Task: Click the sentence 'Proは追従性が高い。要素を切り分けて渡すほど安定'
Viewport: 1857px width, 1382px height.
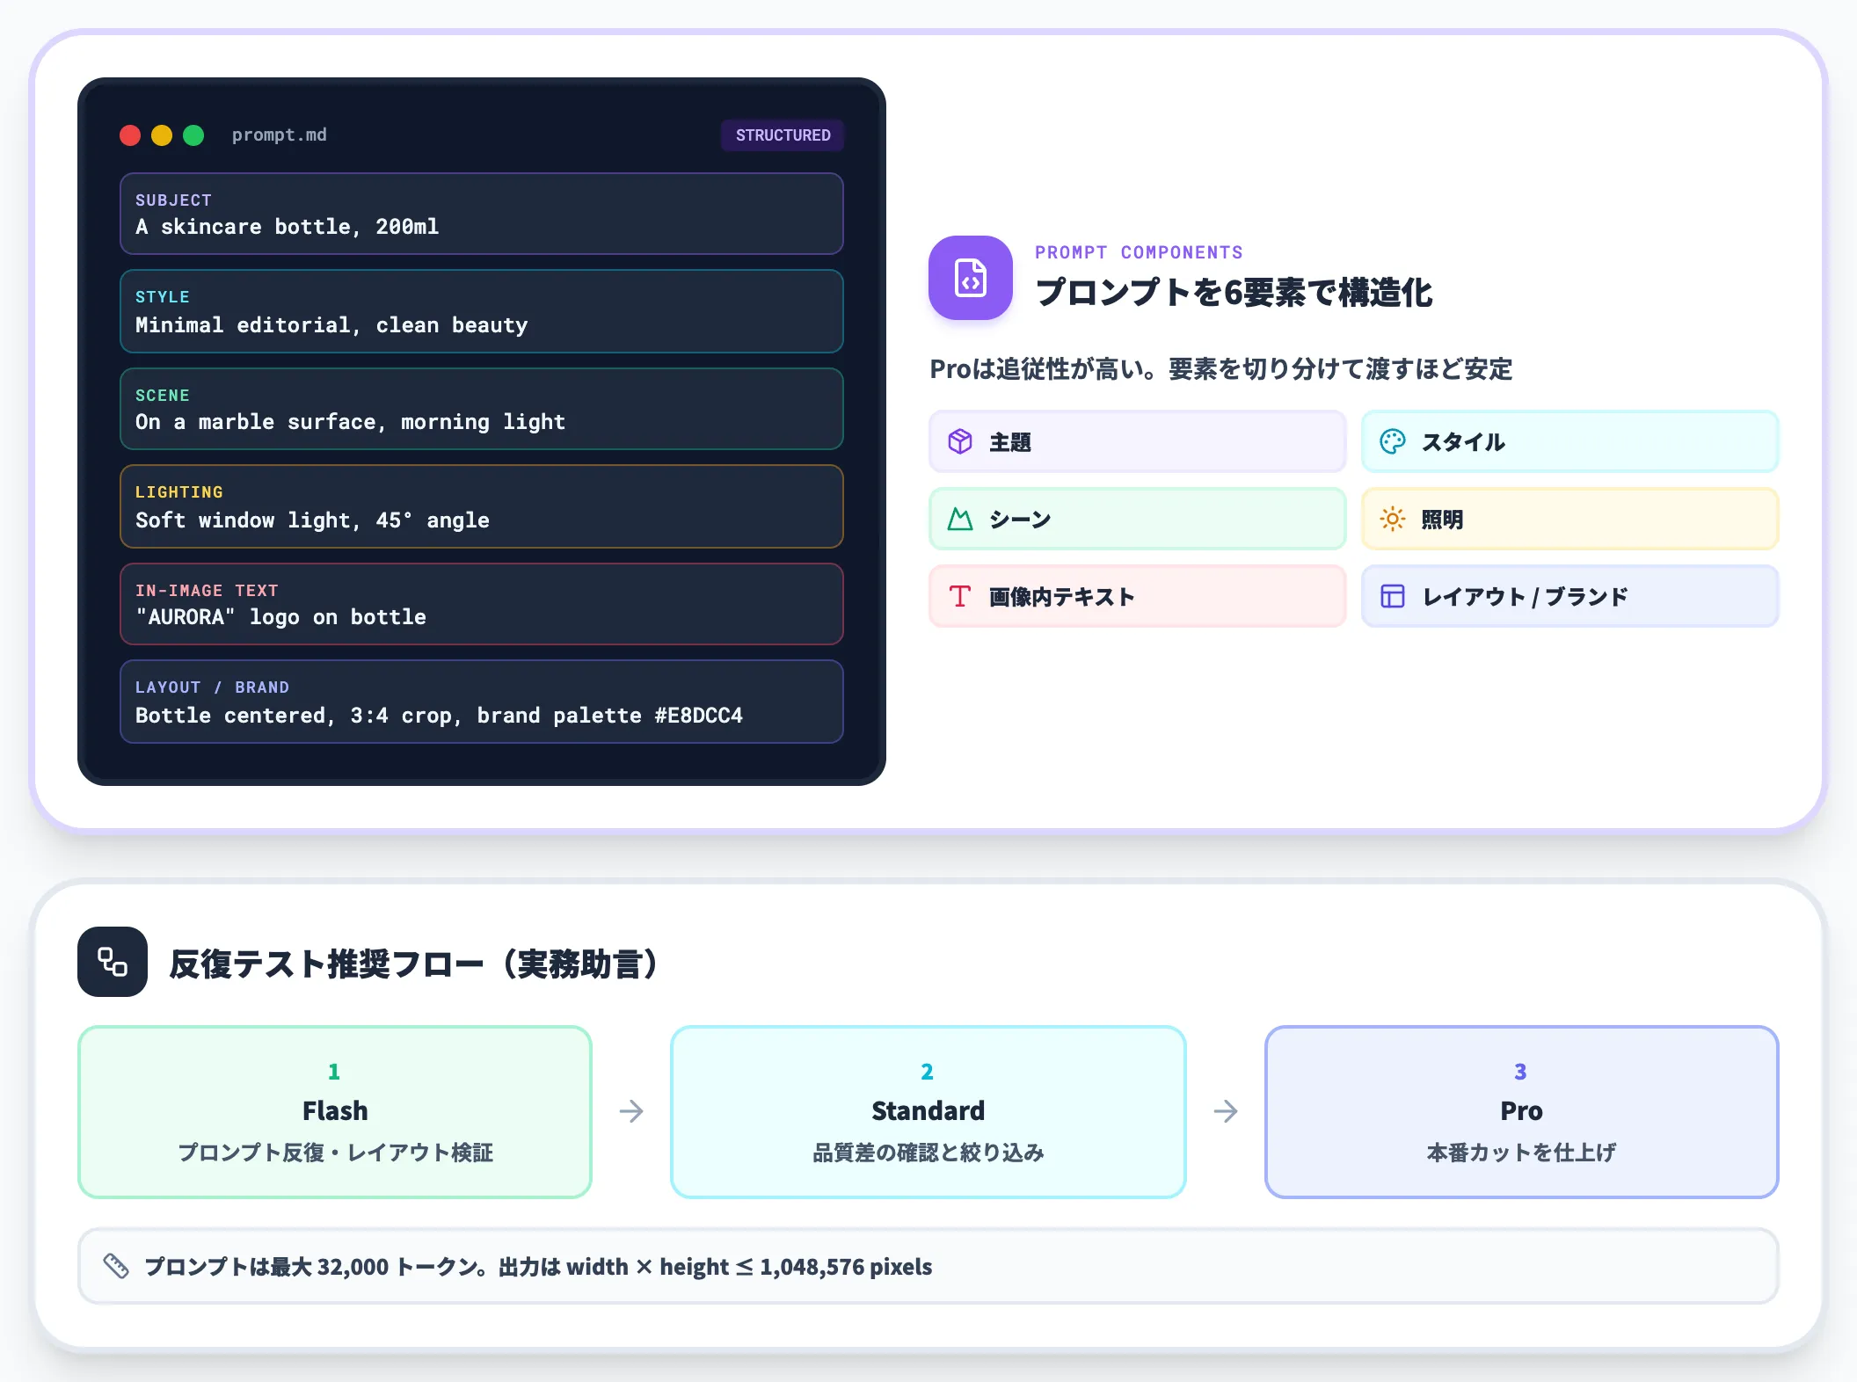Action: (1221, 368)
